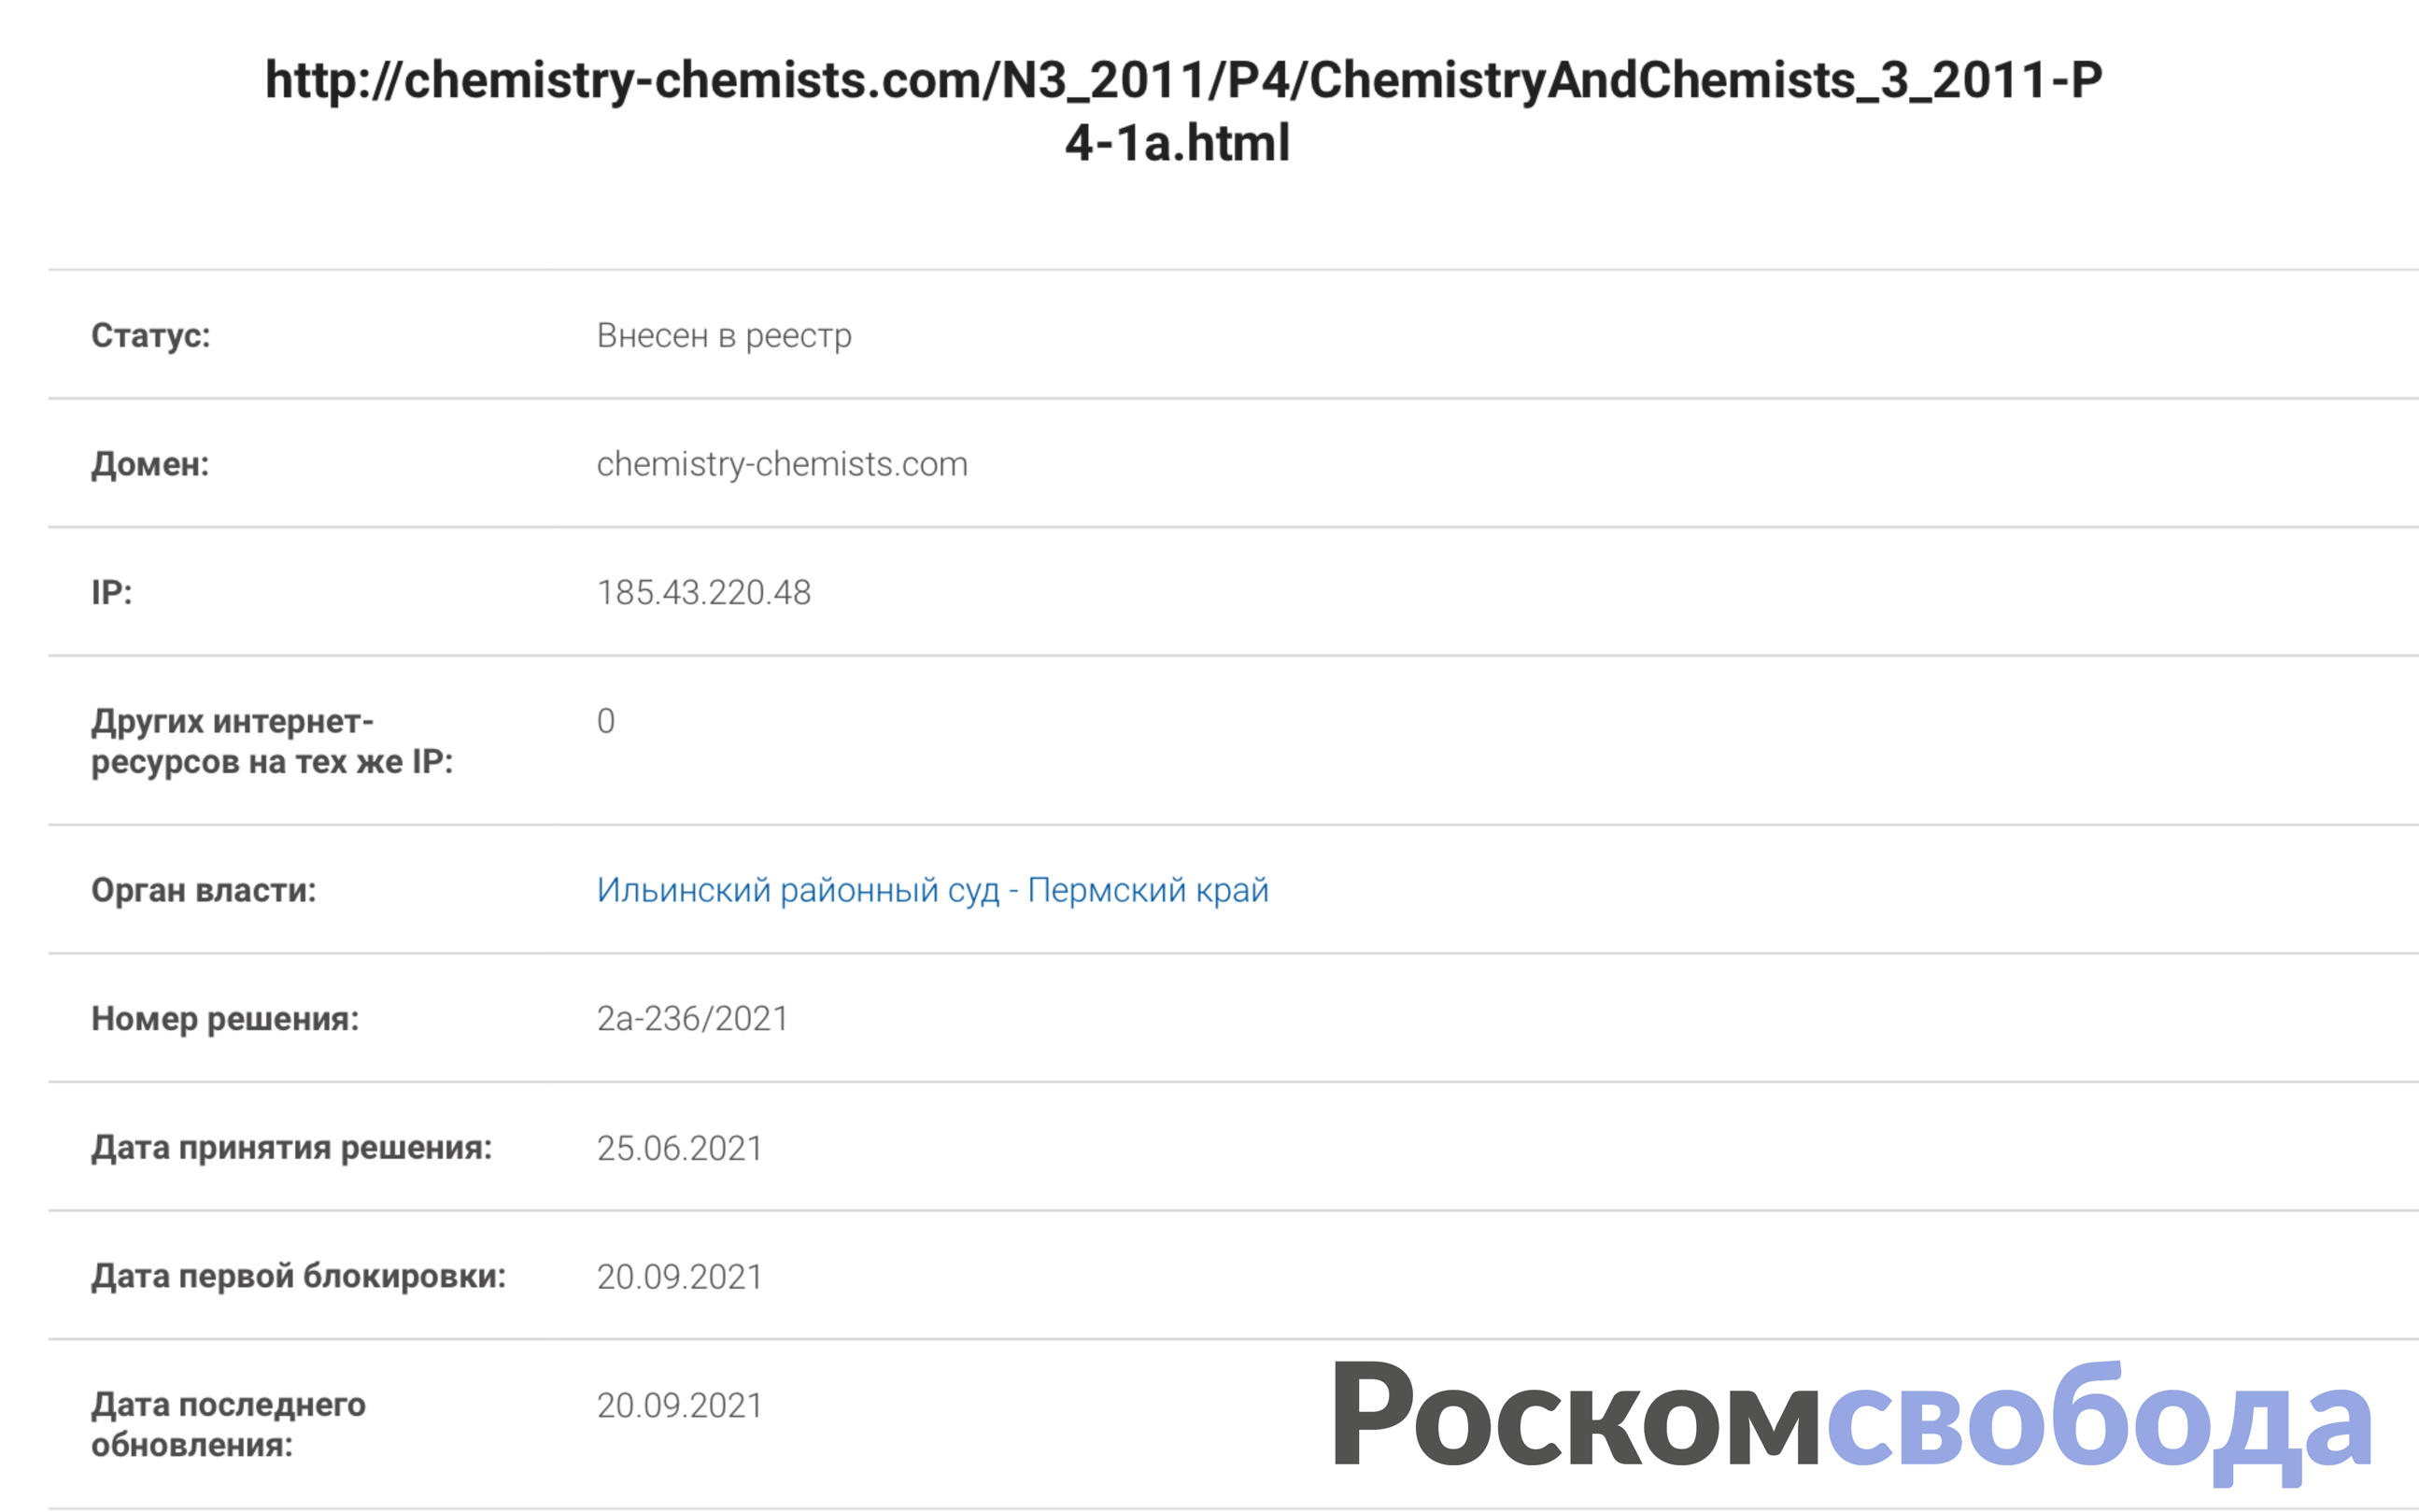Click the chemistry-chemists.com page URL heading
The image size is (2419, 1512).
click(x=1182, y=110)
